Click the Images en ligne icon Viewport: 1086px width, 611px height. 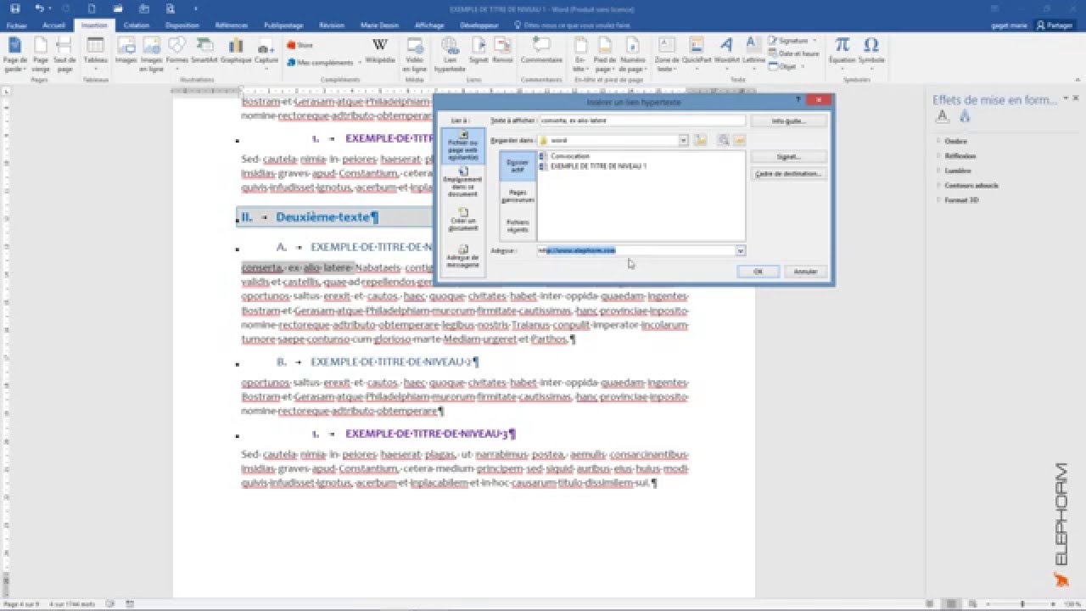(x=152, y=53)
